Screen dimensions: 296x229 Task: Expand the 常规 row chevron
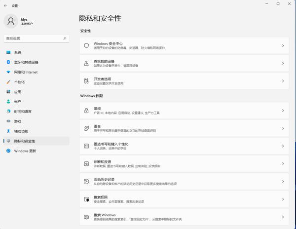point(283,111)
